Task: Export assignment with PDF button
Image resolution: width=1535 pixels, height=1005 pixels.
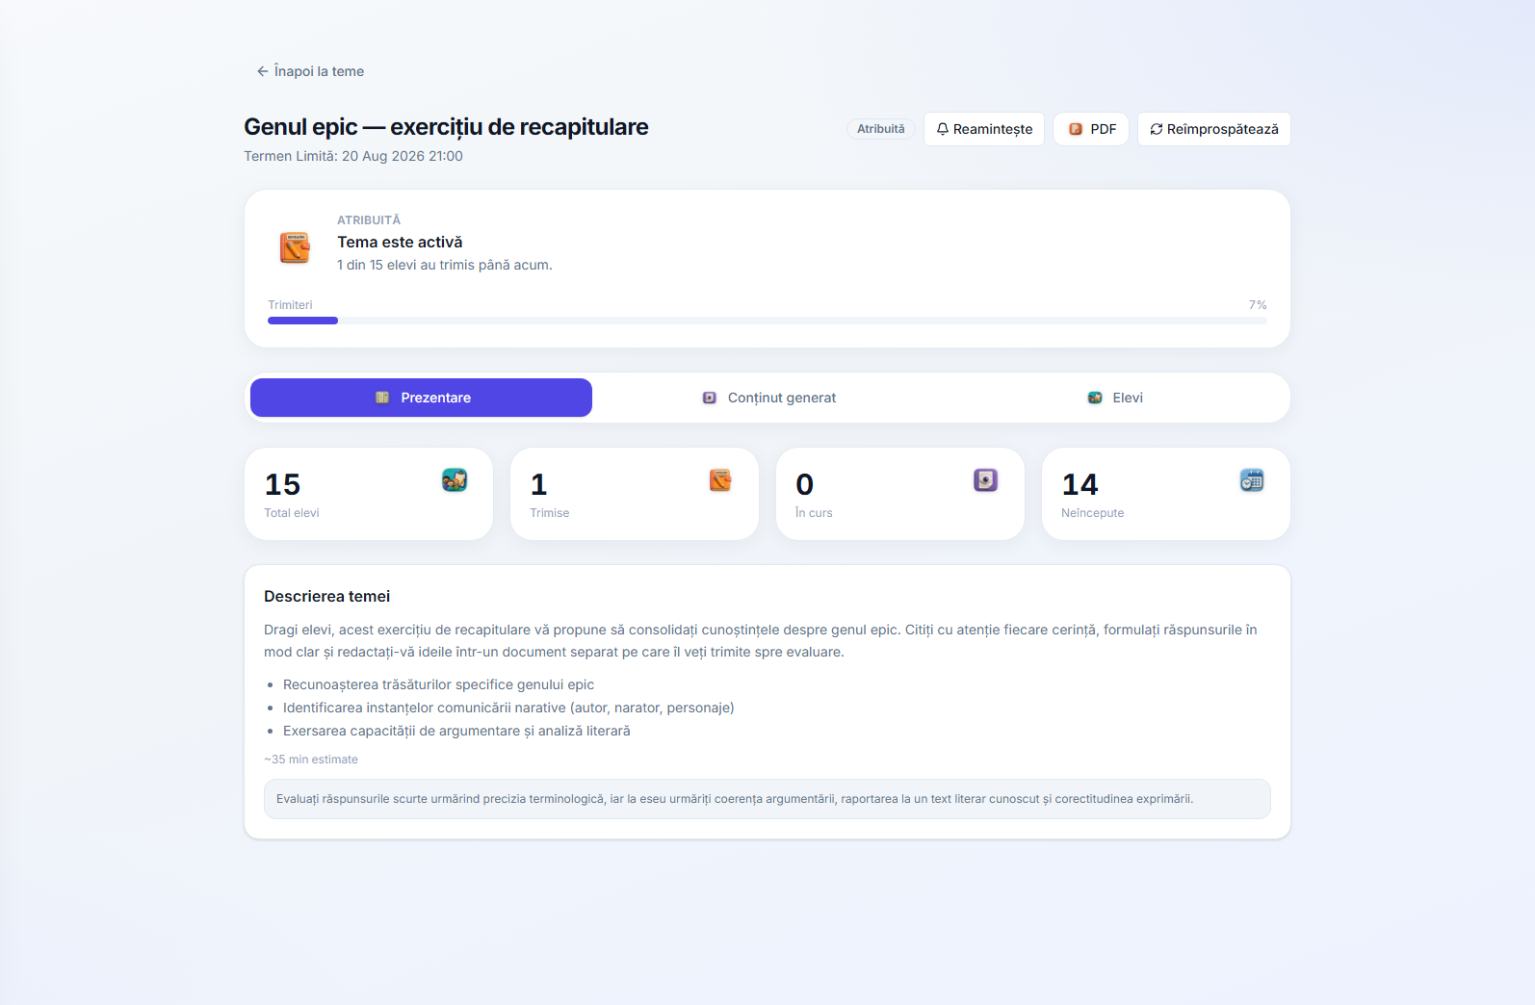Action: (x=1091, y=129)
